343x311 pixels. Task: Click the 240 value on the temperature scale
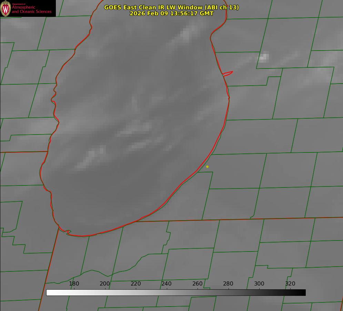167,284
